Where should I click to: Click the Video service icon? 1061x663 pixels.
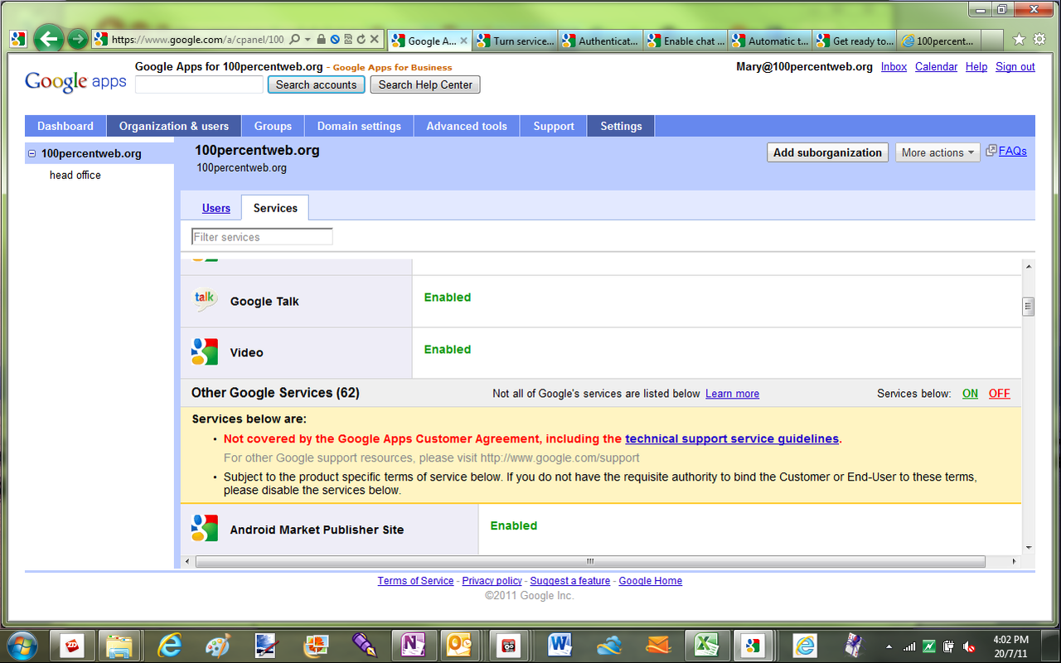tap(205, 352)
